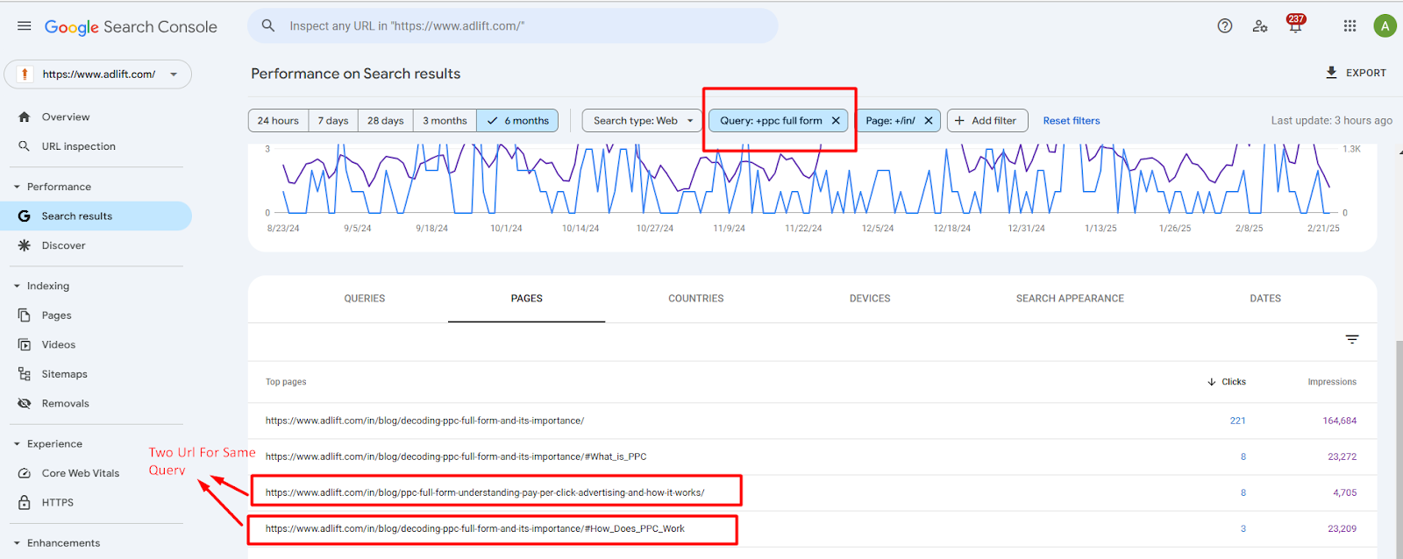Click the Discover asterisk icon
This screenshot has width=1403, height=559.
24,245
